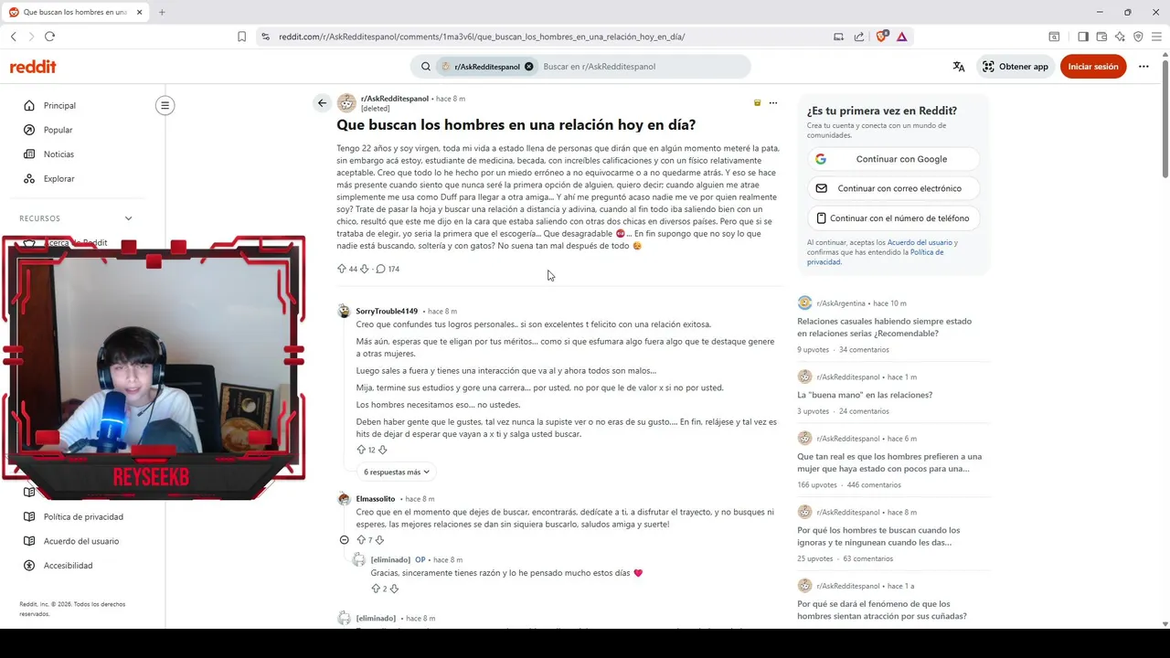Click Continuar con el número de teléfono
The height and width of the screenshot is (658, 1170).
[893, 218]
